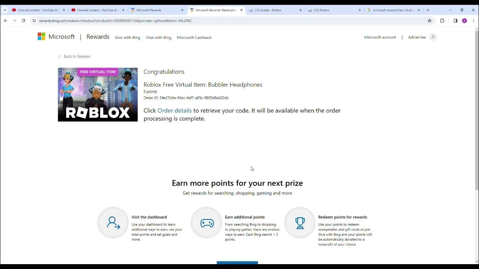Click Earn more points for next prize heading

coord(237,183)
